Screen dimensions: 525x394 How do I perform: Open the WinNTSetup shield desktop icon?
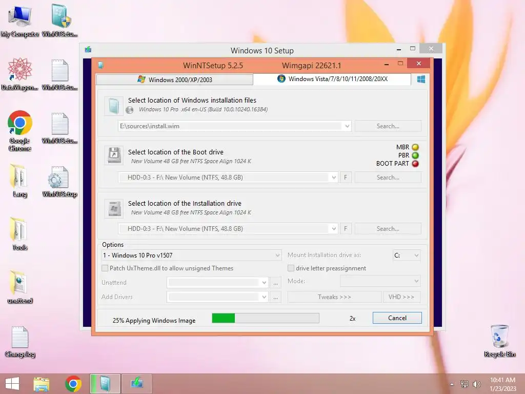(x=60, y=21)
